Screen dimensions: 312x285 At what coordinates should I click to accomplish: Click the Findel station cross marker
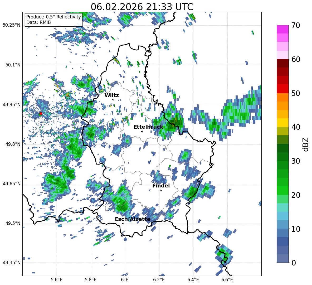coord(161,190)
